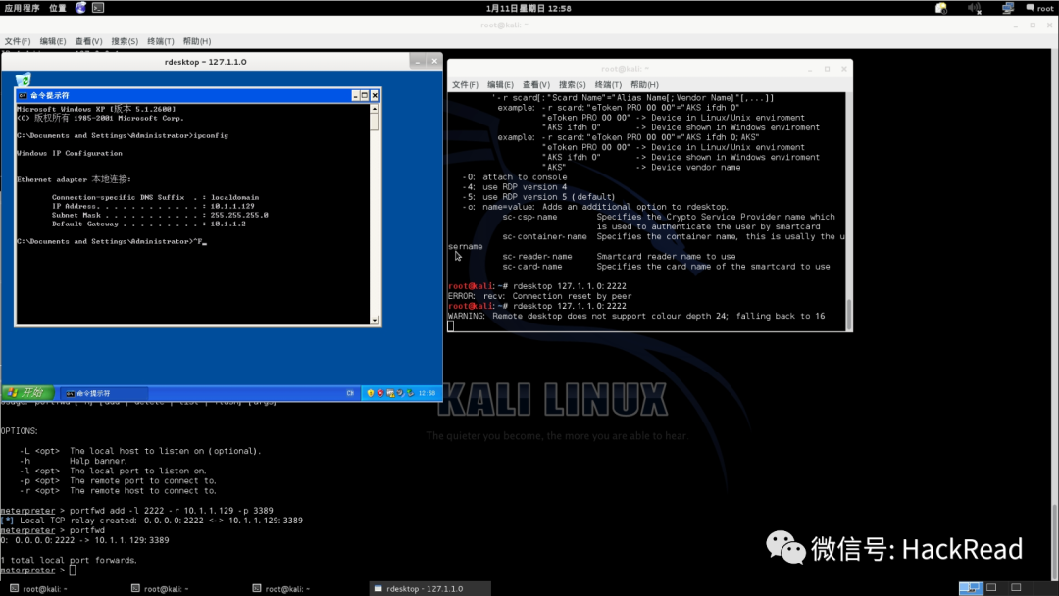Open 文件(F) menu in background terminal window
Image resolution: width=1059 pixels, height=596 pixels.
(x=18, y=41)
